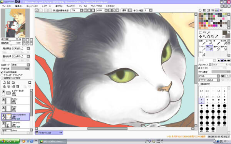Show the color wheel panel
Viewport: 231px width, 144px height.
[x=200, y=10]
